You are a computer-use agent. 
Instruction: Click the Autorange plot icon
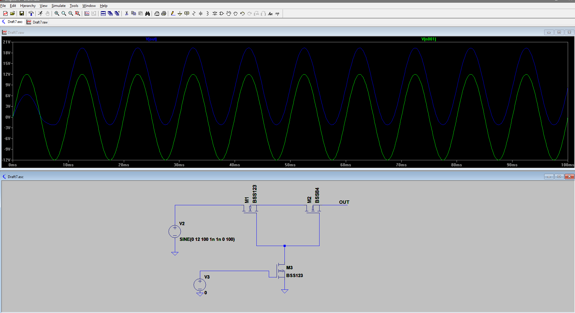point(87,13)
